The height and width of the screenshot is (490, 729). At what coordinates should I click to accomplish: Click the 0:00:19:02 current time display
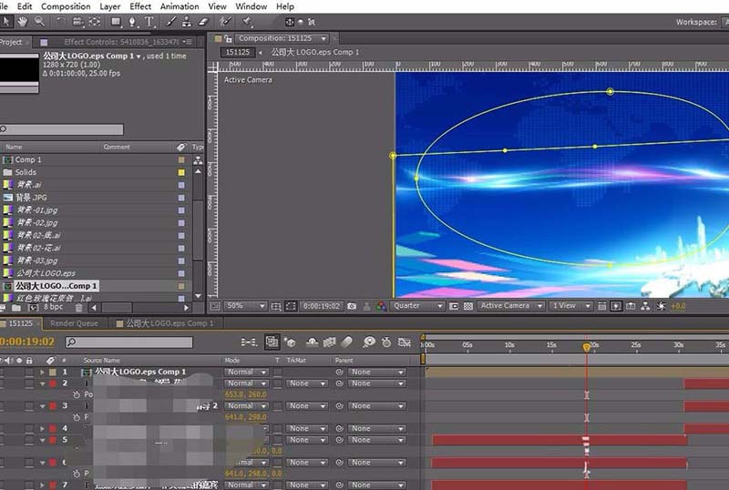[27, 342]
